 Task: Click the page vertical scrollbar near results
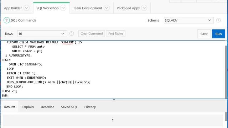[x=227, y=117]
